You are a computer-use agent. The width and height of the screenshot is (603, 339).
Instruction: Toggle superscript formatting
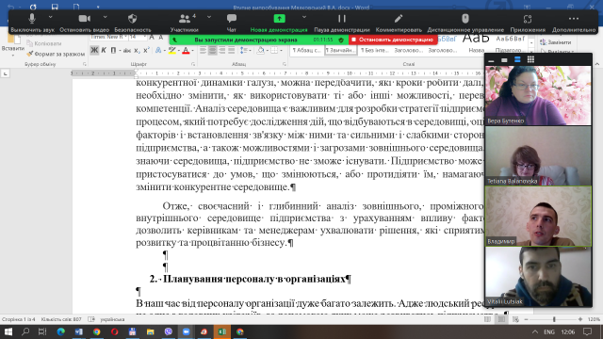(146, 50)
